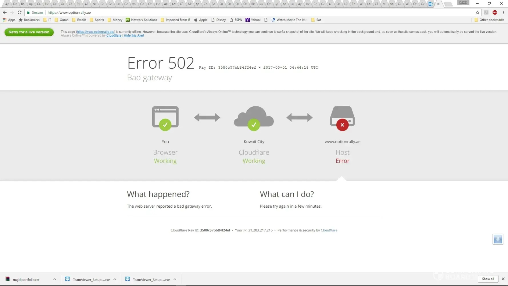
Task: Reload the current page
Action: [x=19, y=13]
